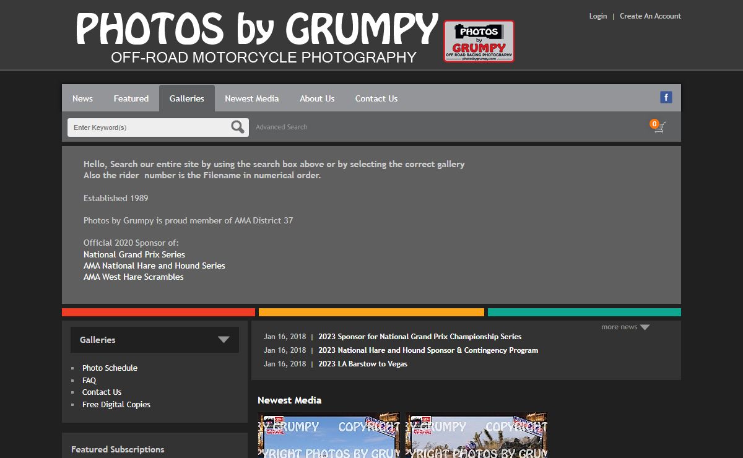Expand the Galleries sidebar dropdown arrow
The height and width of the screenshot is (458, 743).
(224, 340)
